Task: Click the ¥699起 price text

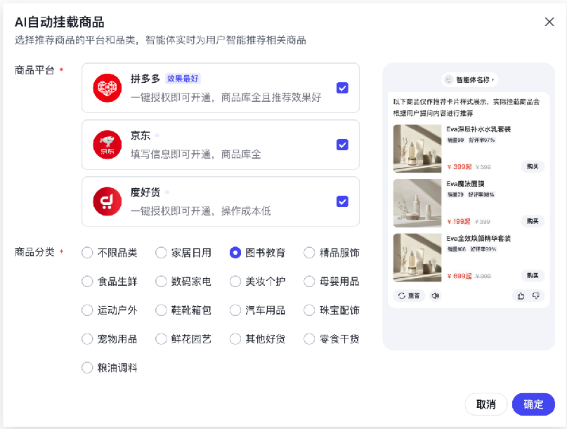Action: (460, 276)
